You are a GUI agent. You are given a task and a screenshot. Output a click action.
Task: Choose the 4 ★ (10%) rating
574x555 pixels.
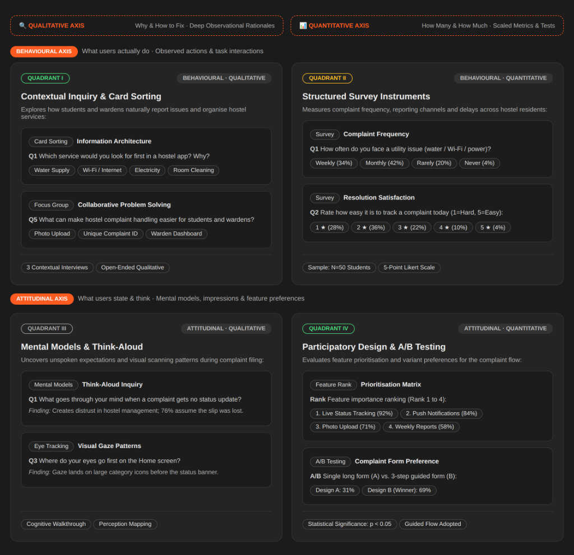pos(453,227)
